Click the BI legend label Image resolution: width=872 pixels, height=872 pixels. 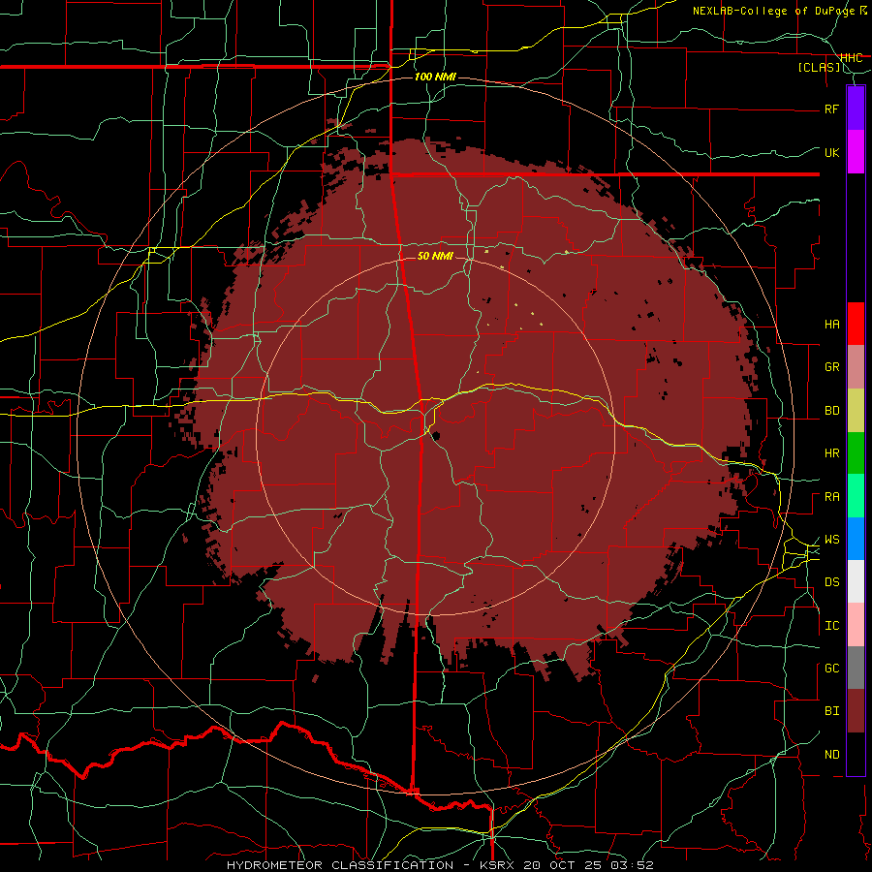tap(831, 711)
